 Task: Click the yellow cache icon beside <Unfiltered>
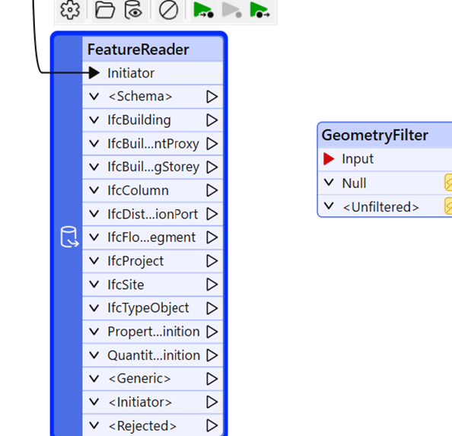(448, 205)
